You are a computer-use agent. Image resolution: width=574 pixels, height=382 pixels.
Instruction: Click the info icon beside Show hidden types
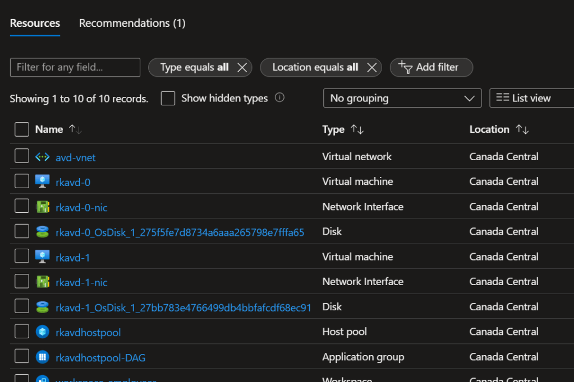[279, 97]
